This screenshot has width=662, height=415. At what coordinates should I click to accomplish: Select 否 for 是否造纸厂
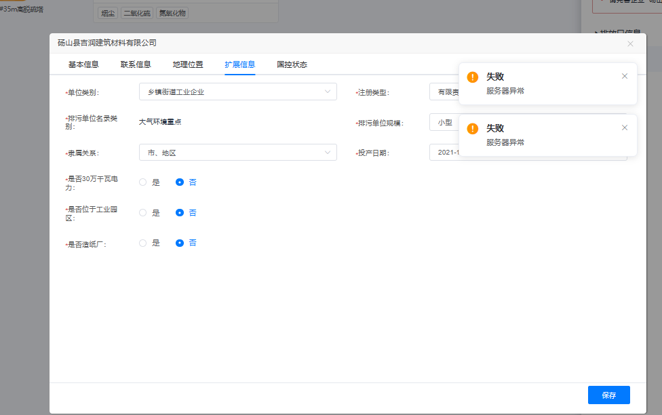point(186,243)
